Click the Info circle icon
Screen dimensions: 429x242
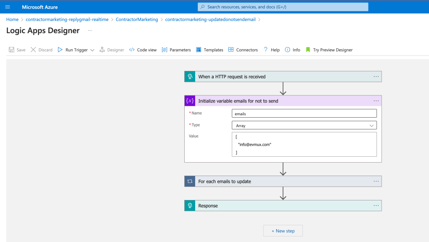coord(288,50)
